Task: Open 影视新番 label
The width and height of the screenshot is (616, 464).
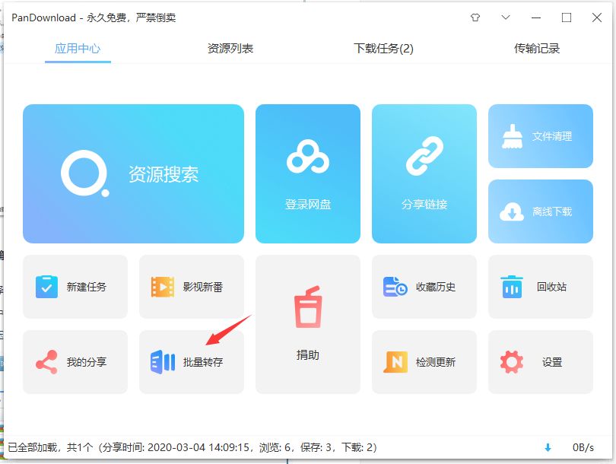Action: (203, 287)
